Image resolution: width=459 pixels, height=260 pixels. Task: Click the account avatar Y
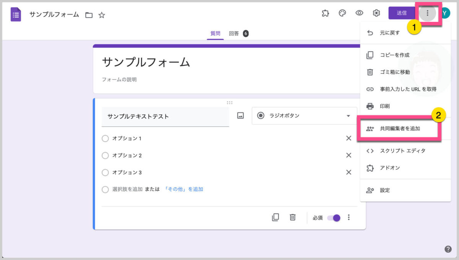click(x=445, y=13)
